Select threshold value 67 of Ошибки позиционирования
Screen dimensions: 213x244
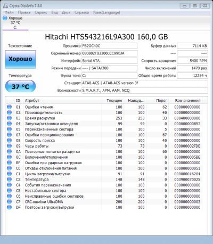click(x=165, y=135)
